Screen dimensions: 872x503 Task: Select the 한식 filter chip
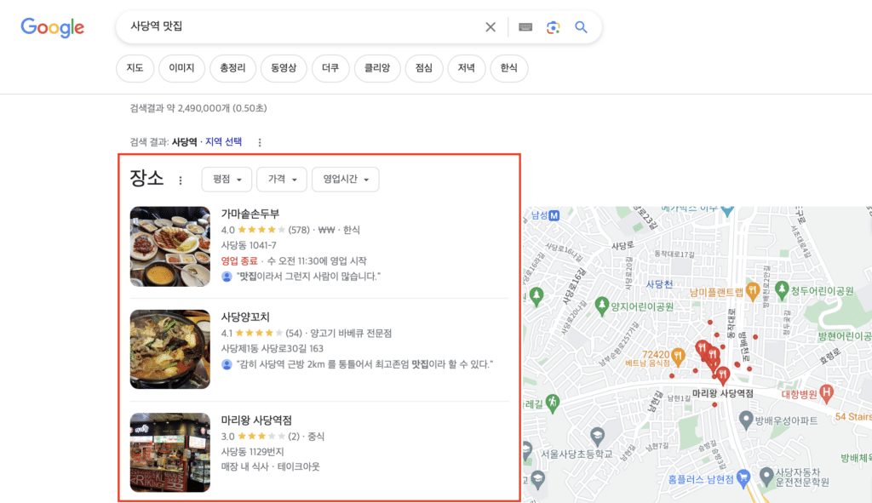point(509,68)
